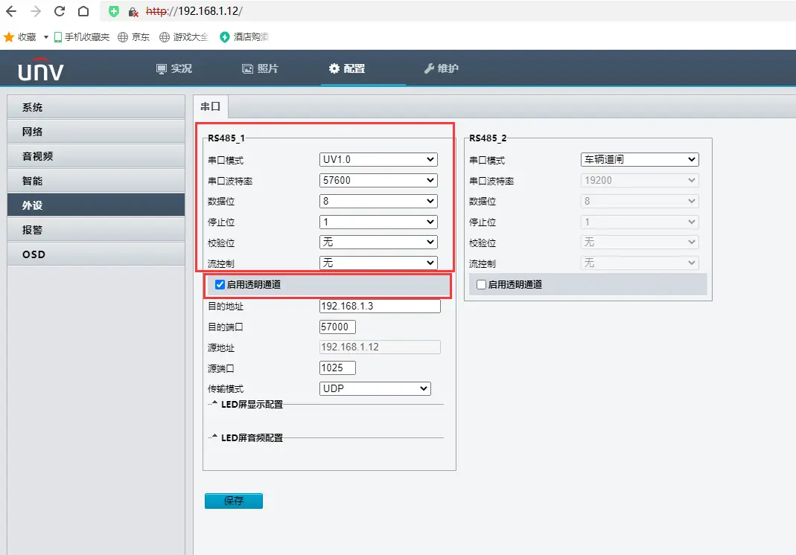Disable 启用透明通道 for RS485_1

[220, 284]
